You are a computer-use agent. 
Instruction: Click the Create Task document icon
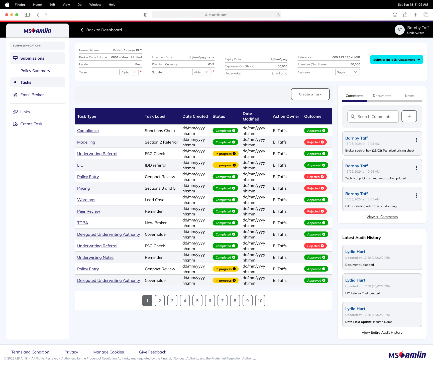point(15,124)
